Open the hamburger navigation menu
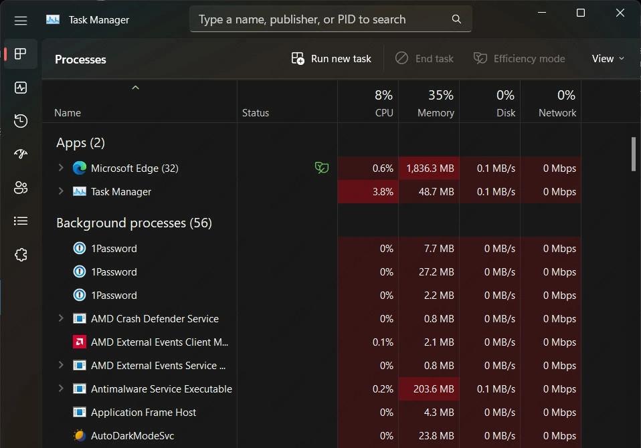This screenshot has width=641, height=448. (x=21, y=20)
